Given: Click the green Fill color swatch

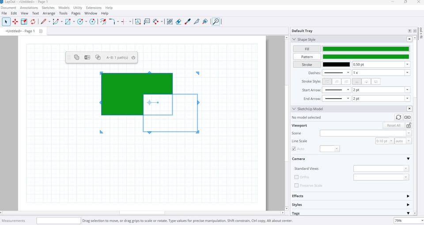Looking at the screenshot, I should tap(366, 49).
